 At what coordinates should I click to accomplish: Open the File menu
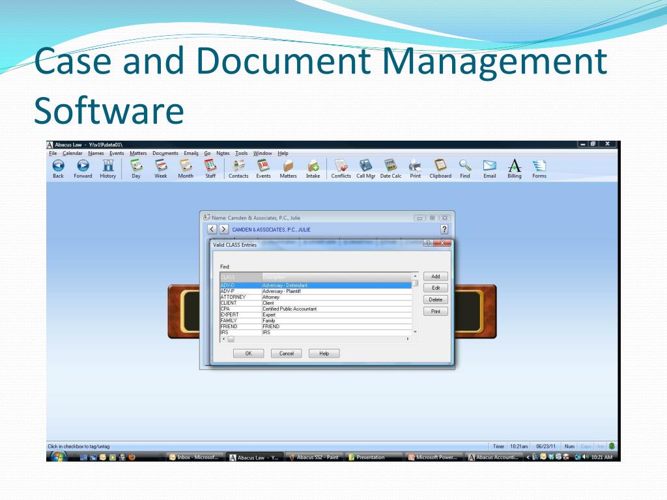click(x=53, y=153)
